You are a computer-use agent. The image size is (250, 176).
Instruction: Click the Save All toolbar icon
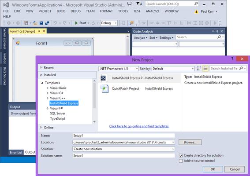click(x=47, y=23)
